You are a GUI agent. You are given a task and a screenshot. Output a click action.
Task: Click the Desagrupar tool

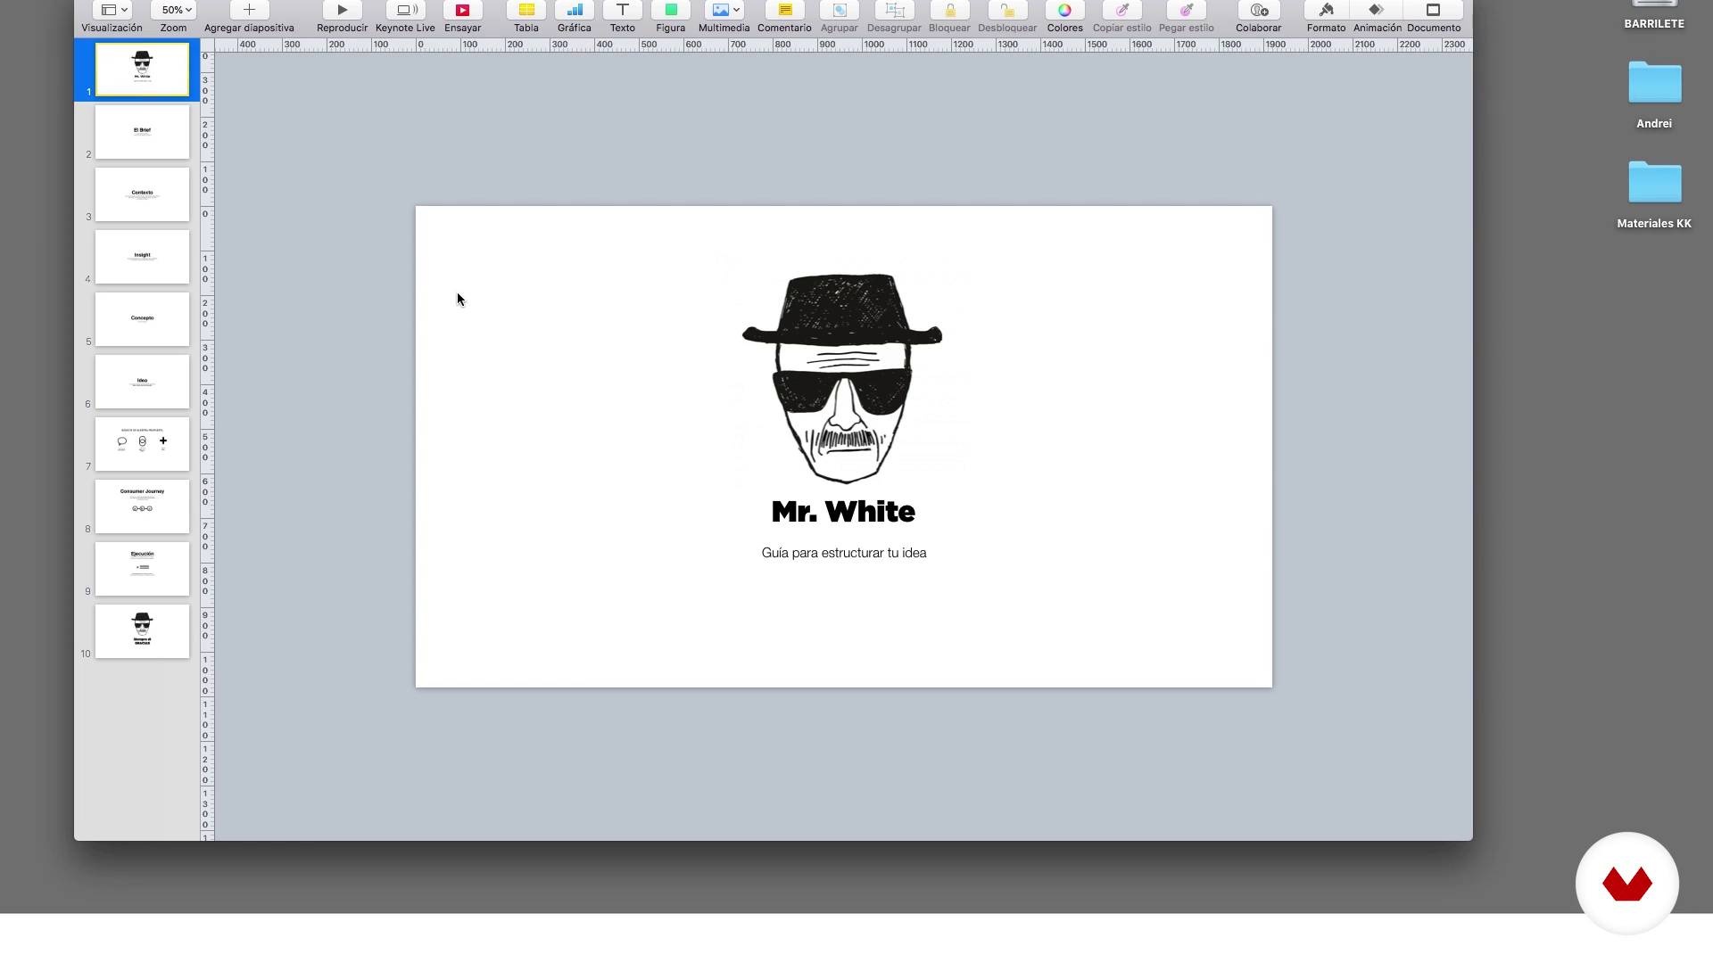894,11
